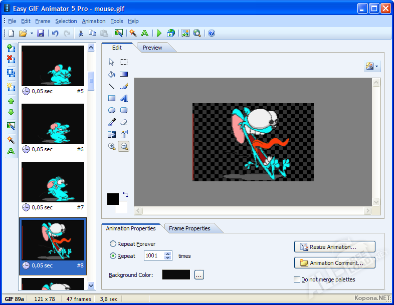The height and width of the screenshot is (305, 394).
Task: Click the black Background Color swatch
Action: pos(176,274)
